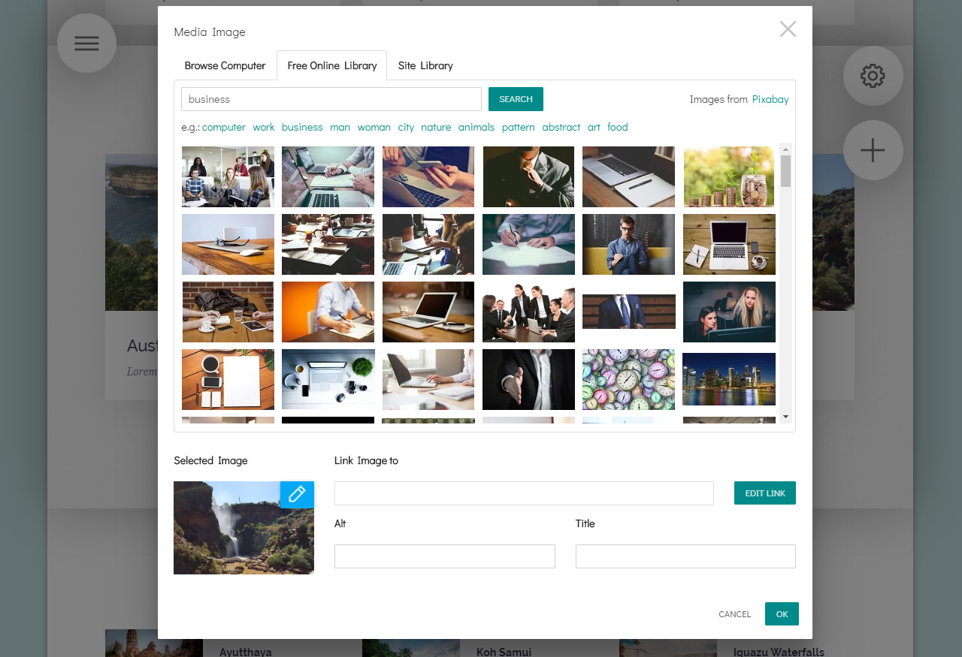Choose the 'woman' example keyword

pyautogui.click(x=374, y=127)
